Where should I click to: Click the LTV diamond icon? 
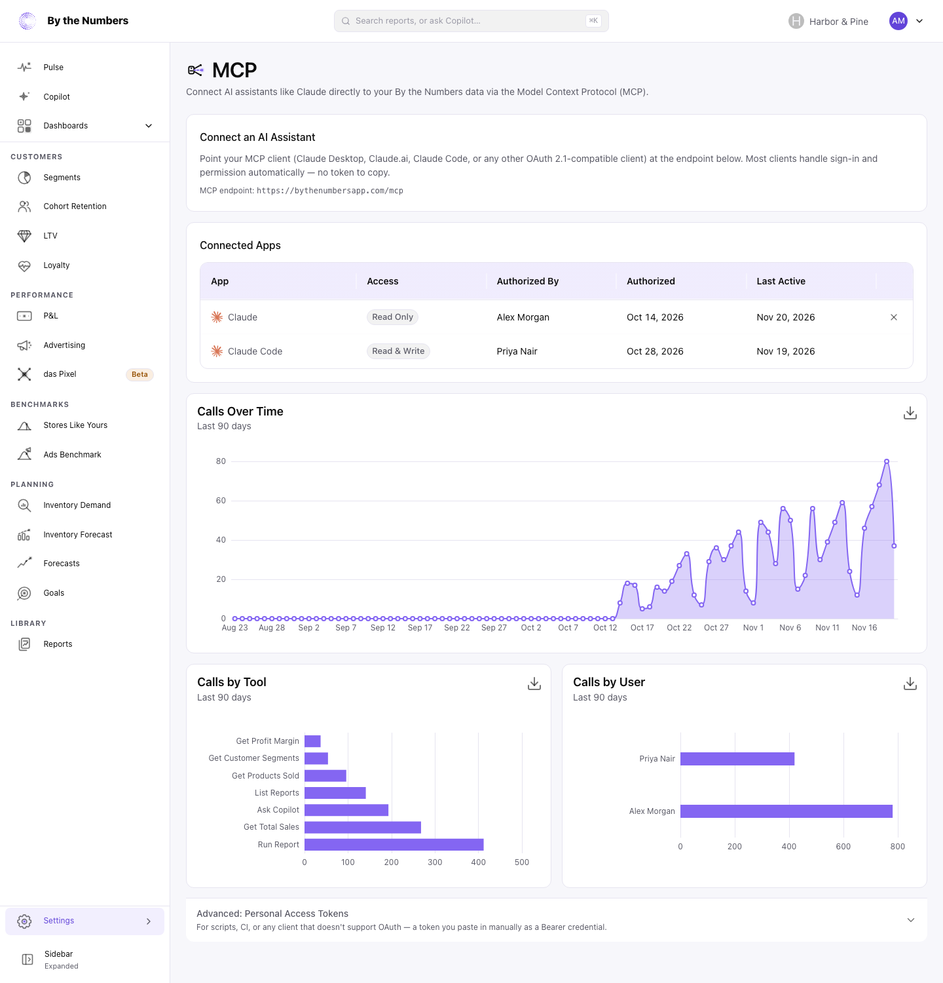[x=24, y=236]
